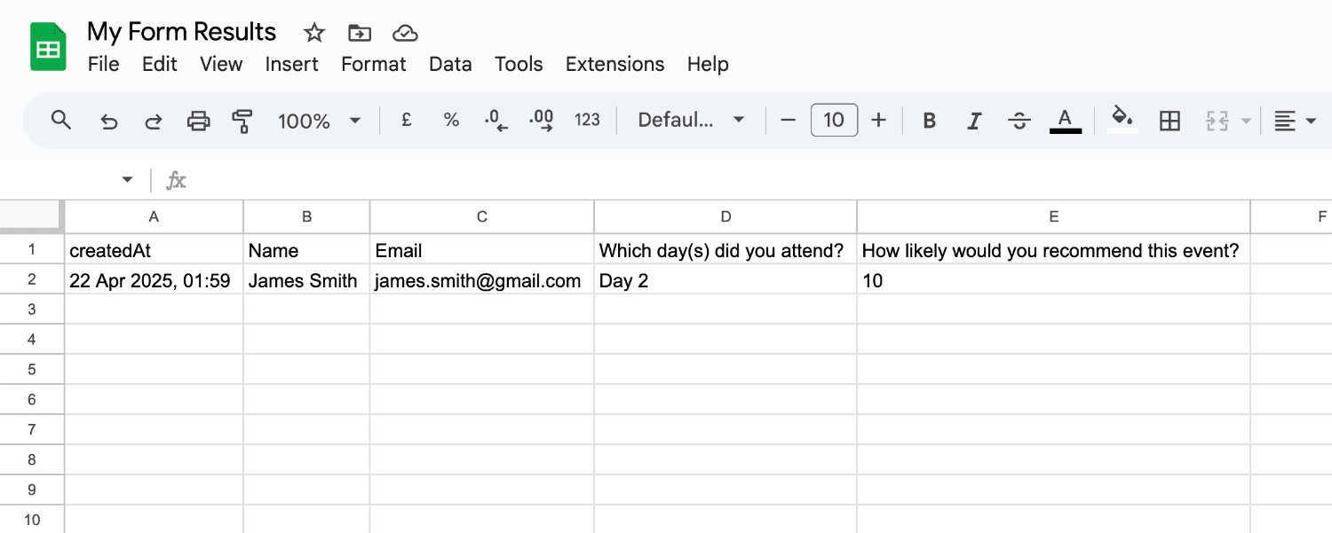The height and width of the screenshot is (533, 1332).
Task: Click the redo arrow
Action: click(154, 121)
